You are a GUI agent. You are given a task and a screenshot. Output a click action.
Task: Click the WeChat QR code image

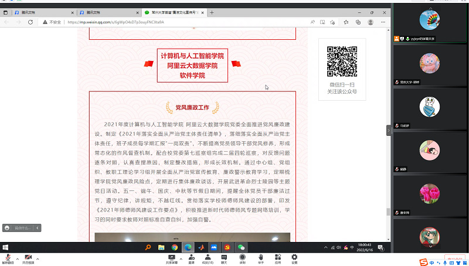(342, 62)
